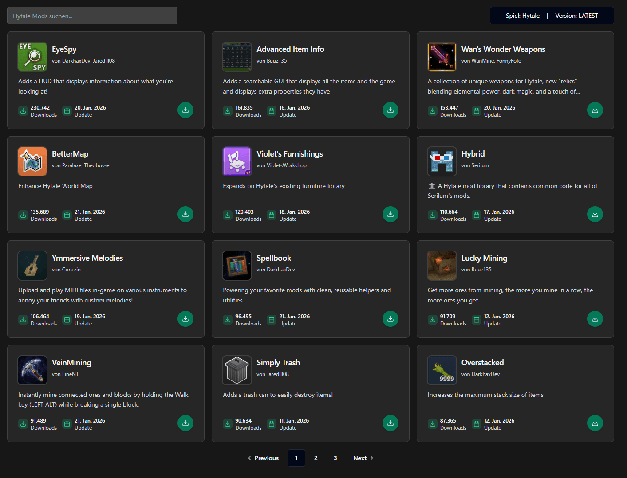The width and height of the screenshot is (627, 478).
Task: Jump to results page 3
Action: click(x=335, y=458)
